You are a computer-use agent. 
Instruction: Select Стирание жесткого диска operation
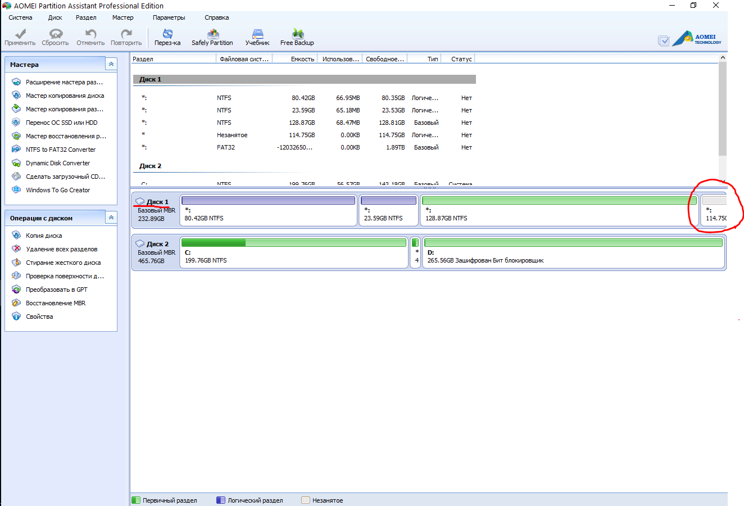pyautogui.click(x=57, y=263)
